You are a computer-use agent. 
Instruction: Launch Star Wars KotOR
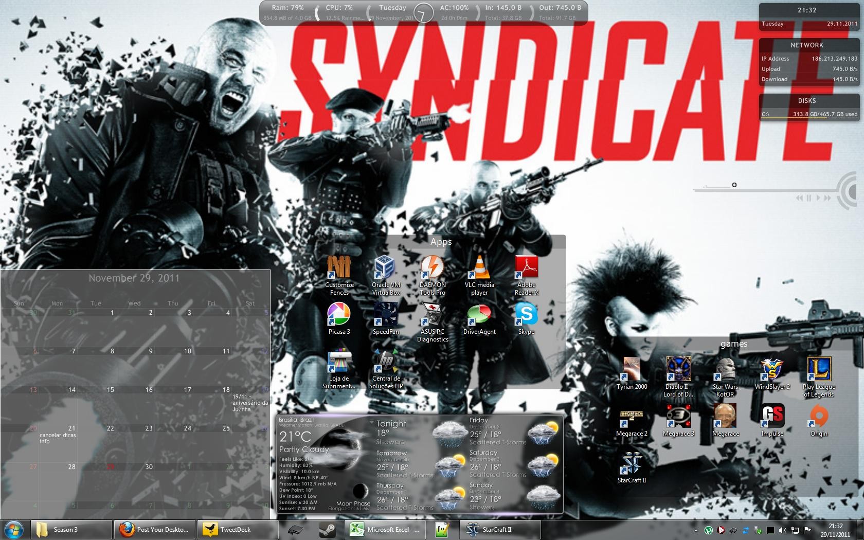[725, 377]
